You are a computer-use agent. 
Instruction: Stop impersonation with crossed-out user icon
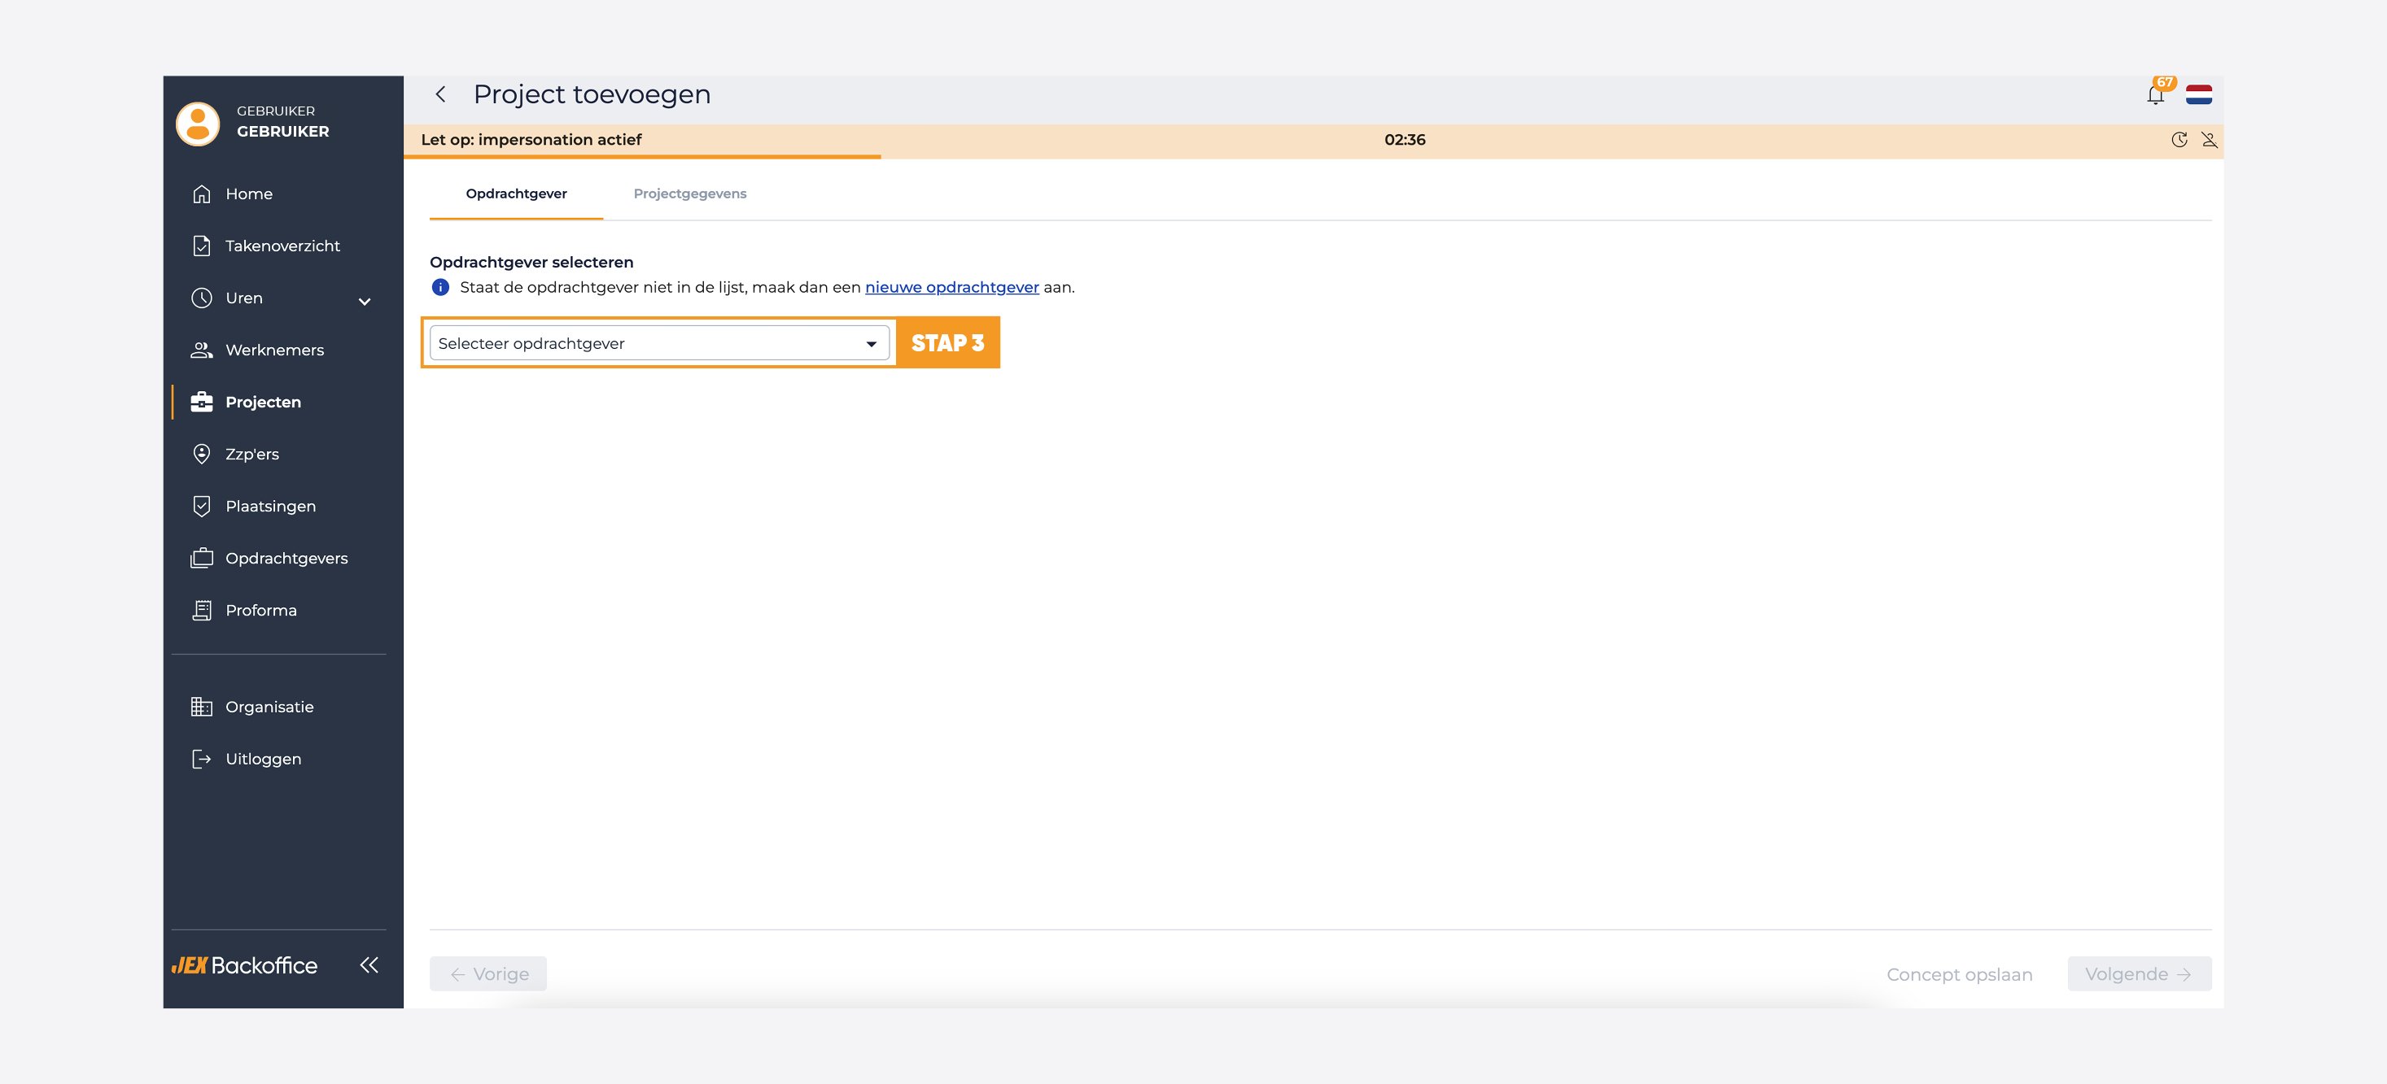tap(2209, 140)
